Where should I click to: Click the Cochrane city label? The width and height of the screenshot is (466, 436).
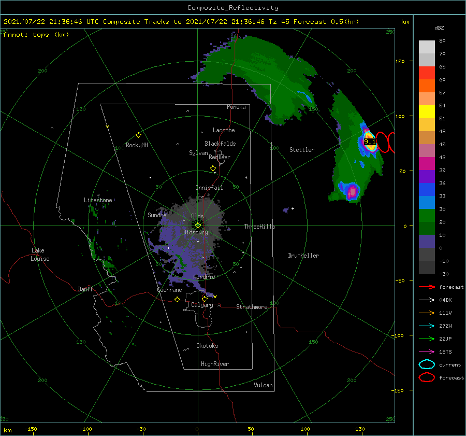tap(169, 290)
